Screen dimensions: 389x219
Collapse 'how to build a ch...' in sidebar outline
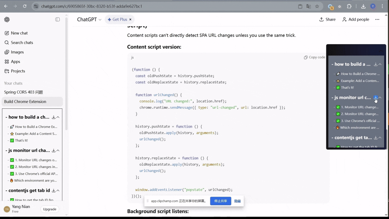tap(58, 117)
